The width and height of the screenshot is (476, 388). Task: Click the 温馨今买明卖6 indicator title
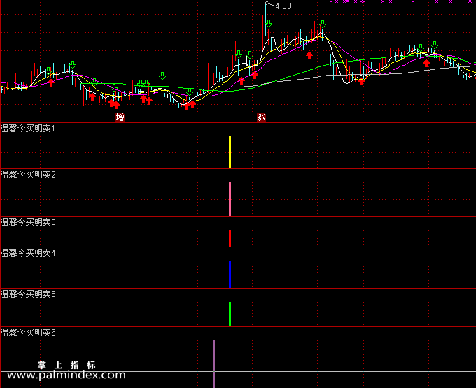[28, 333]
